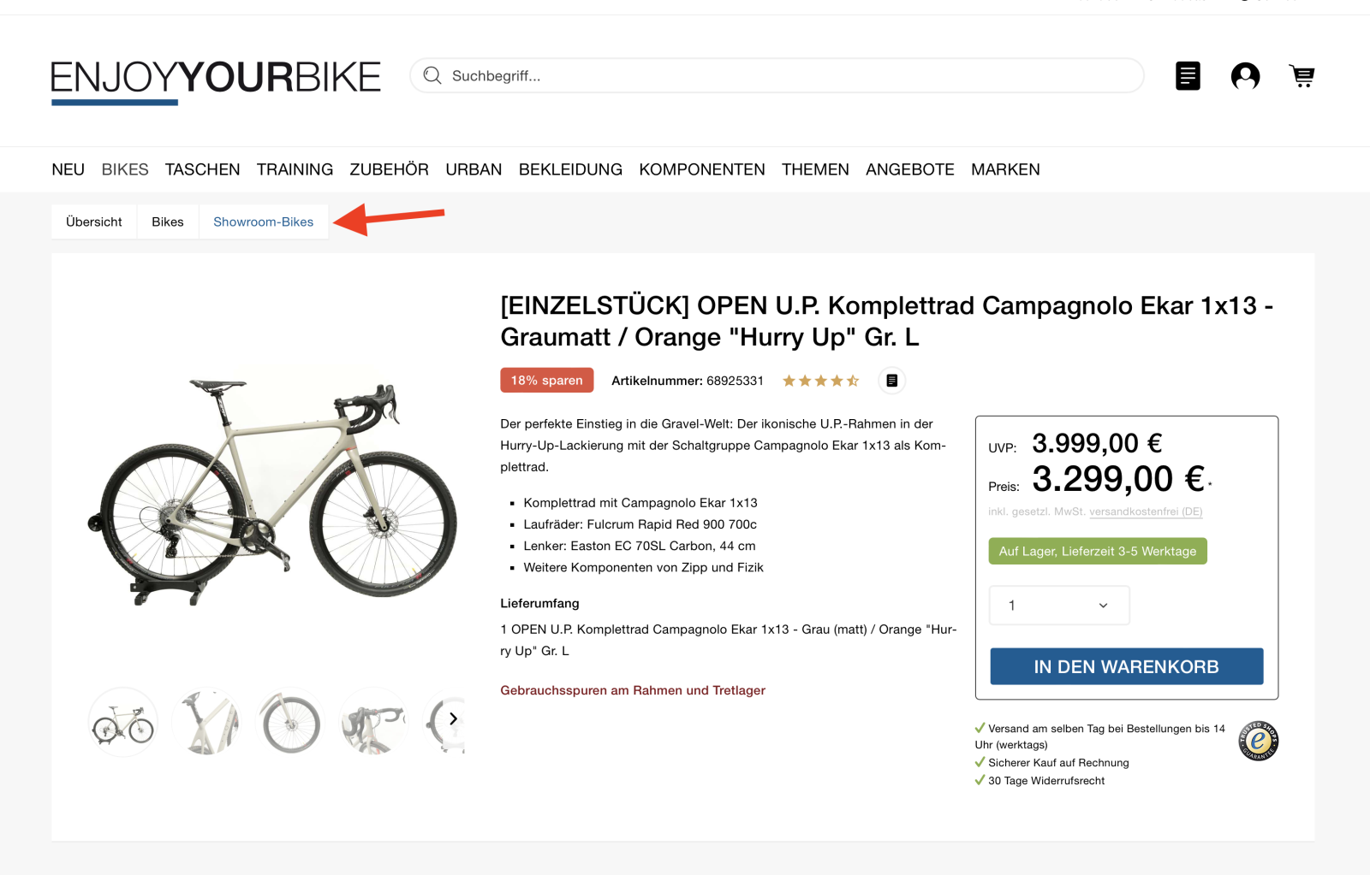Open the quantity dropdown
This screenshot has height=875, width=1370.
click(1059, 606)
